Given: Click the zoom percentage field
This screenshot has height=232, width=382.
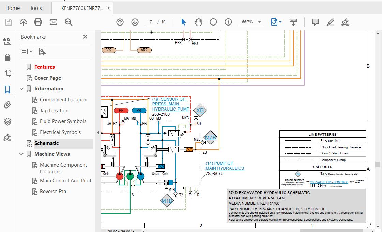Looking at the screenshot, I should click(247, 22).
